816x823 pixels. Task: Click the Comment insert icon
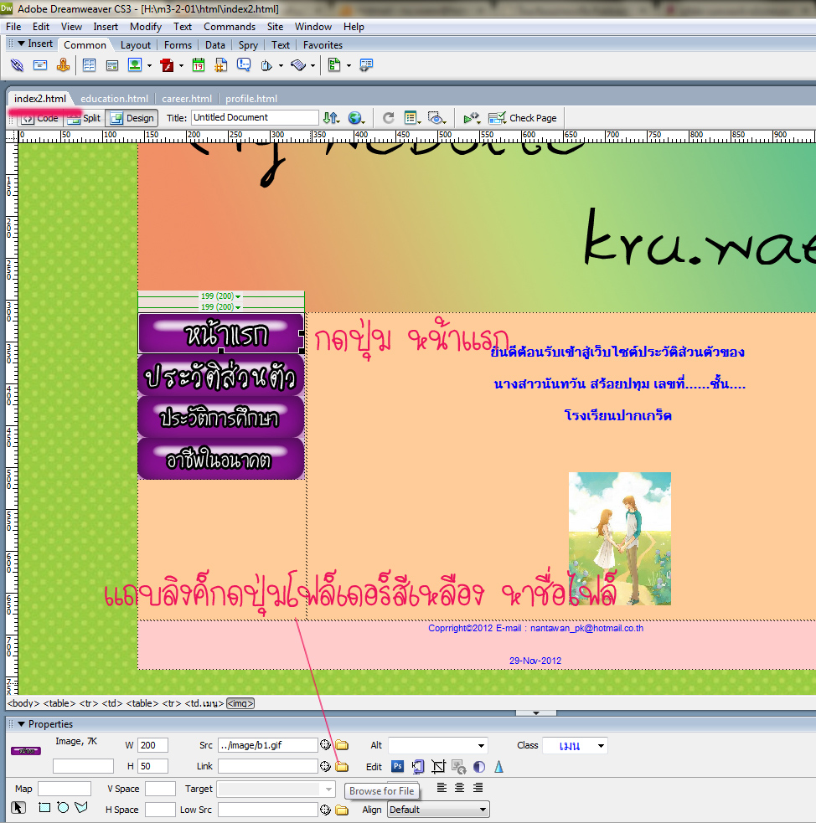tap(244, 65)
